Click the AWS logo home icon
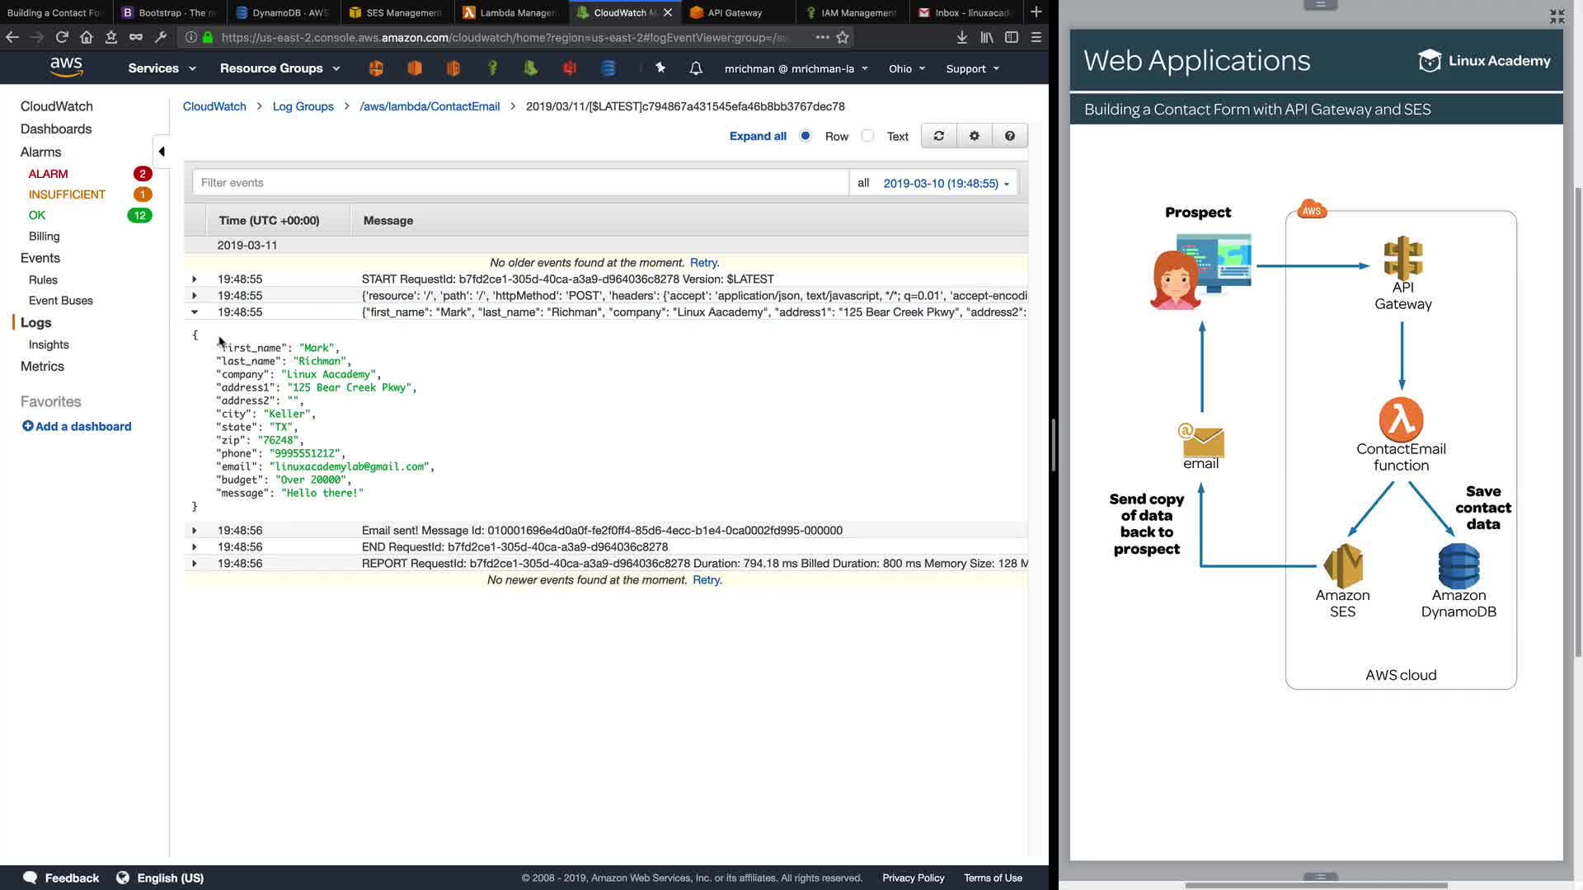 (66, 68)
